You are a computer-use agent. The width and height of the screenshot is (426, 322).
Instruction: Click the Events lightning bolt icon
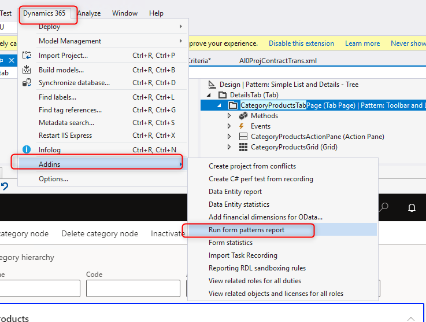243,126
